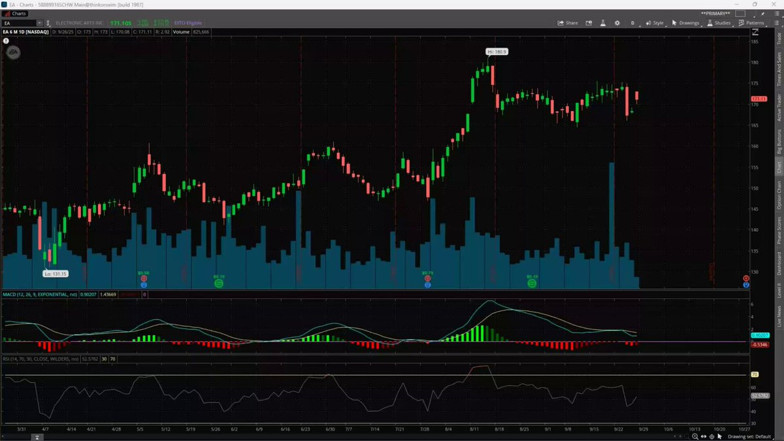Click the flask Edit Studies icon
The height and width of the screenshot is (441, 784).
pyautogui.click(x=603, y=23)
